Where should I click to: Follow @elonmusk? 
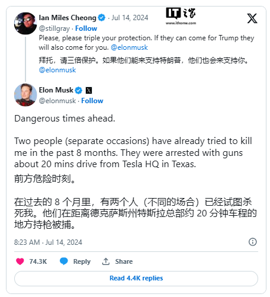click(x=92, y=101)
